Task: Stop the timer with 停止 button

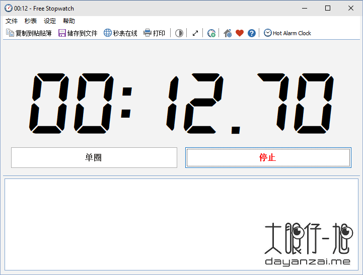Action: (x=268, y=157)
